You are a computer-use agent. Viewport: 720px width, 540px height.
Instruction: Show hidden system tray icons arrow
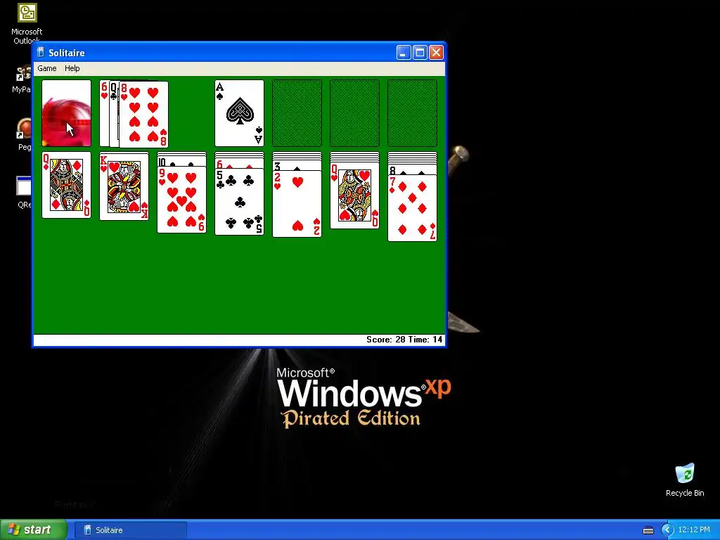coord(667,530)
